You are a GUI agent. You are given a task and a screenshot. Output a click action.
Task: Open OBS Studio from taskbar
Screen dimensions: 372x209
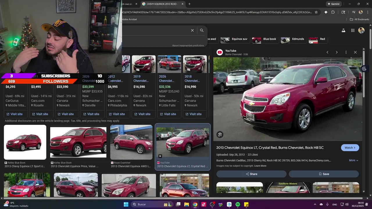point(212,204)
